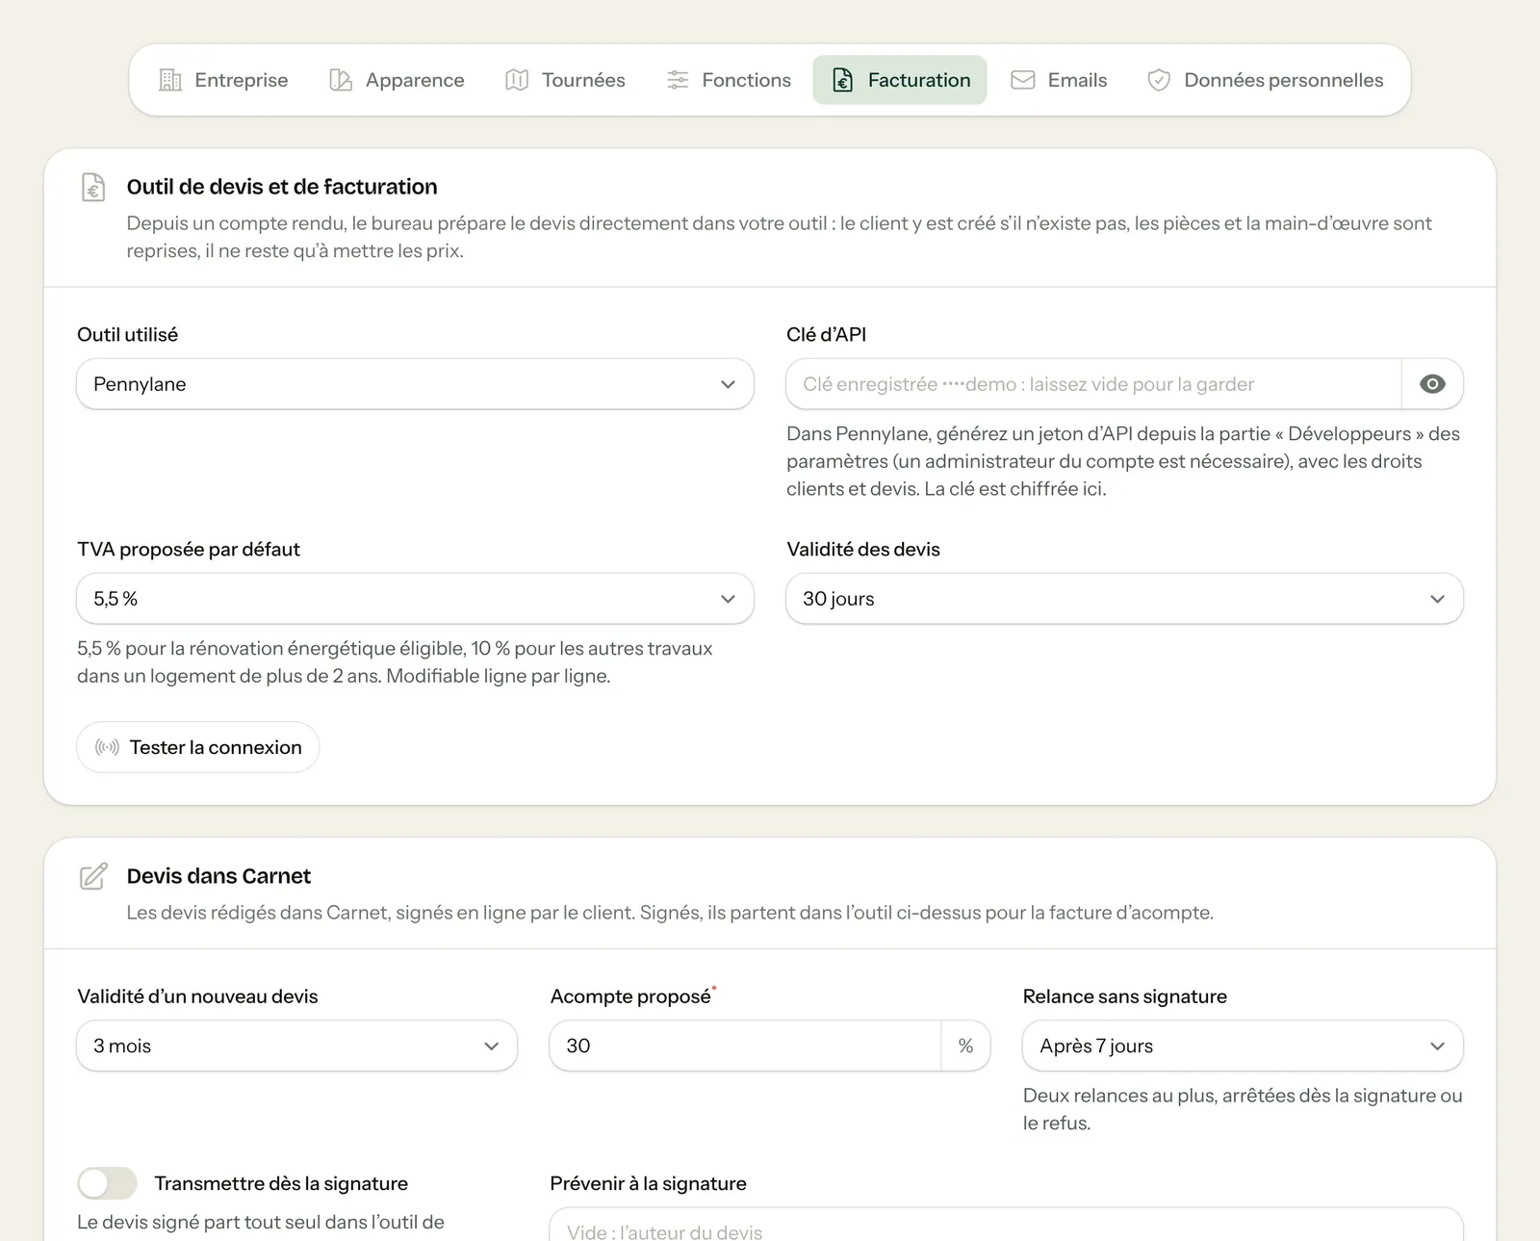Viewport: 1540px width, 1241px height.
Task: Open the Validité d'un nouveau devis dropdown
Action: click(x=296, y=1046)
